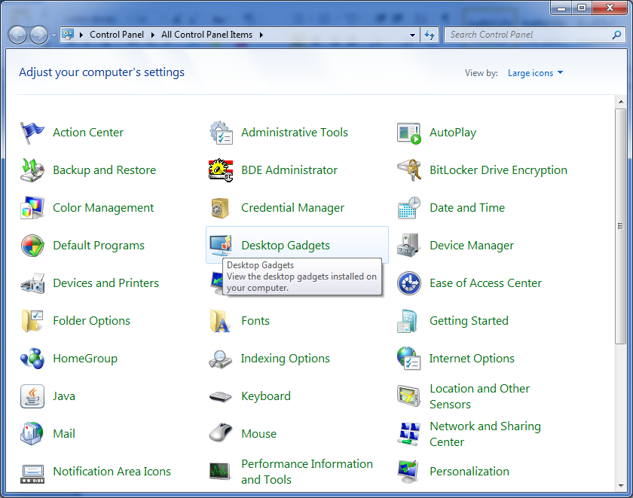This screenshot has width=633, height=498.
Task: Click the HomeGroup spheres icon
Action: (32, 359)
